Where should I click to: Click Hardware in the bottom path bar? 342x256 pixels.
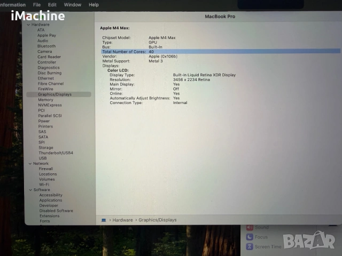[122, 220]
